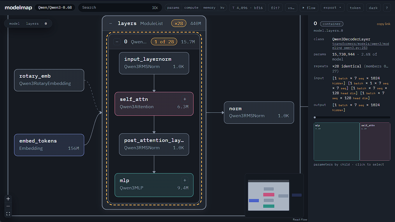Screen dimensions: 395x222
Task: Open the export dropdown menu
Action: click(332, 8)
